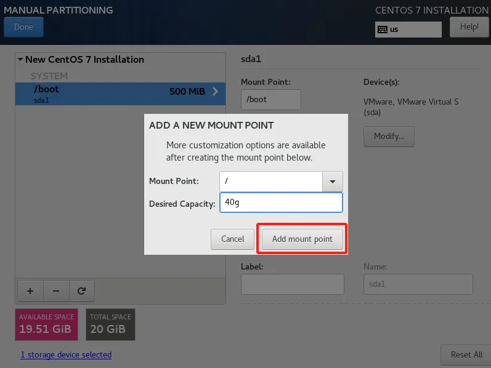Viewport: 491px width, 368px height.
Task: Click the Available Space 19.51 GiB indicator
Action: click(x=46, y=324)
